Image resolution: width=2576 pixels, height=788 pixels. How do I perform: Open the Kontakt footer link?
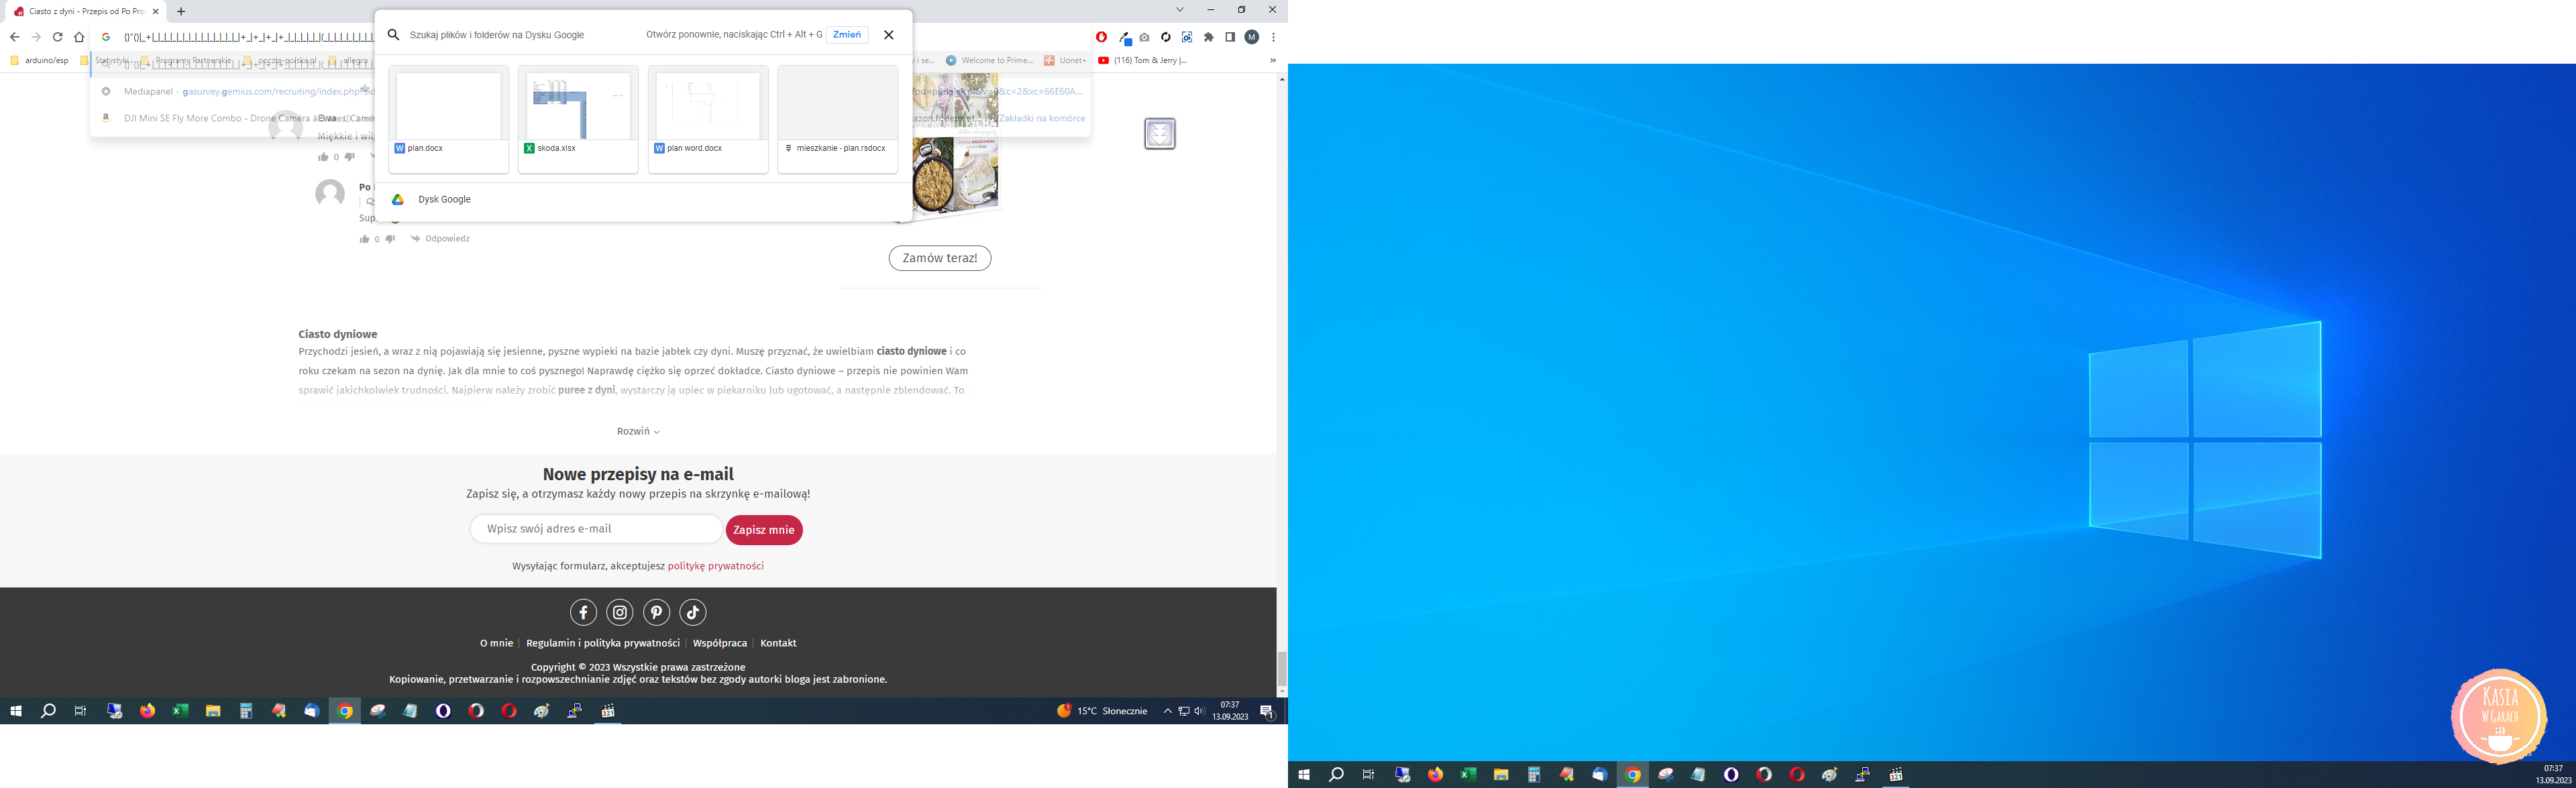pyautogui.click(x=778, y=643)
